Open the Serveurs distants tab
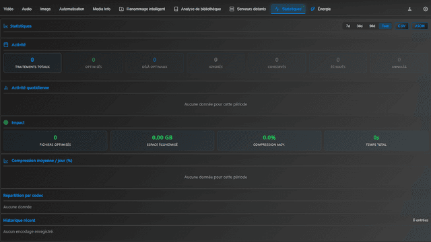431x242 pixels. click(x=248, y=9)
